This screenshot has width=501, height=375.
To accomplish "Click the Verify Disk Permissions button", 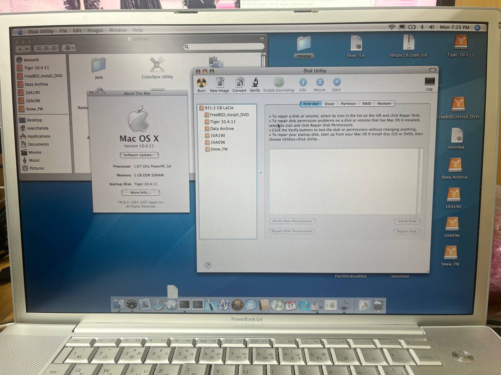I will (x=292, y=221).
